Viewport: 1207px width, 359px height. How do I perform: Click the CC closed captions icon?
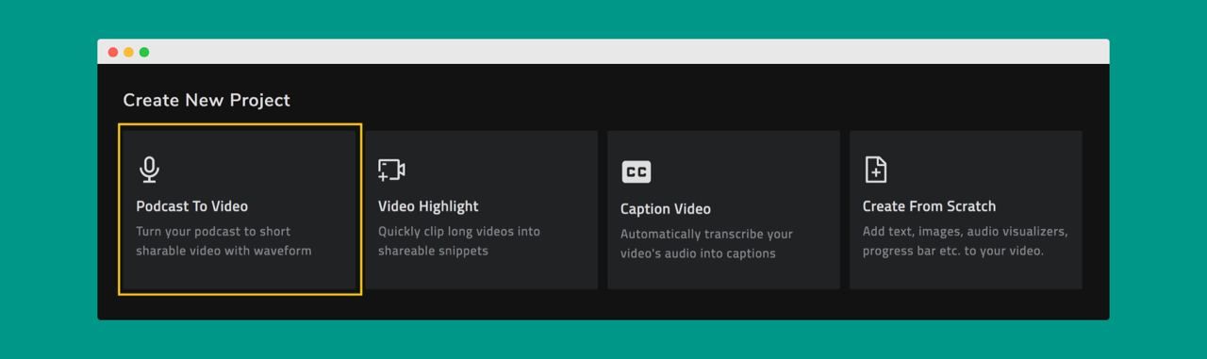click(637, 171)
